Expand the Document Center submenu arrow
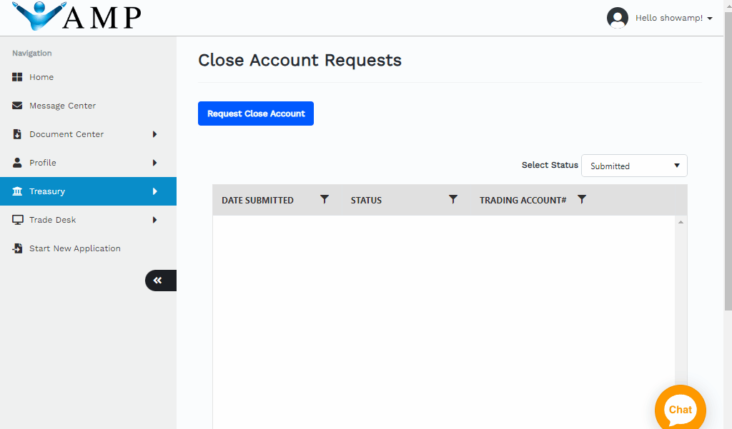This screenshot has height=429, width=732. 154,134
